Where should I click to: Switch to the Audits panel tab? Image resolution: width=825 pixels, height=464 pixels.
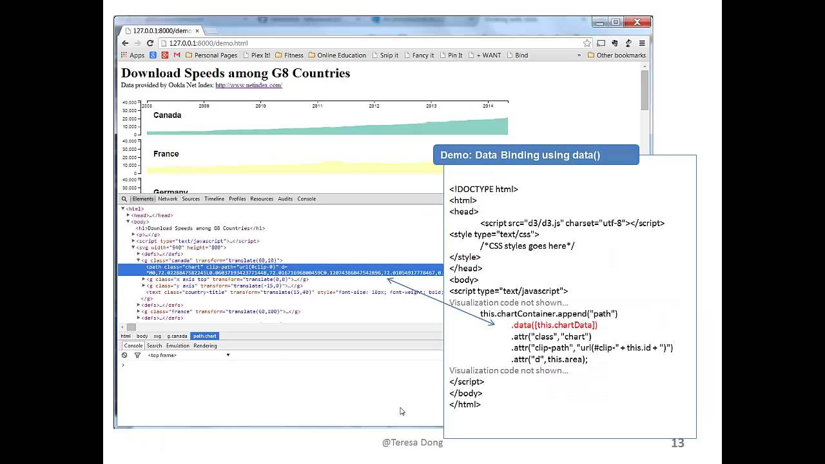click(x=285, y=199)
